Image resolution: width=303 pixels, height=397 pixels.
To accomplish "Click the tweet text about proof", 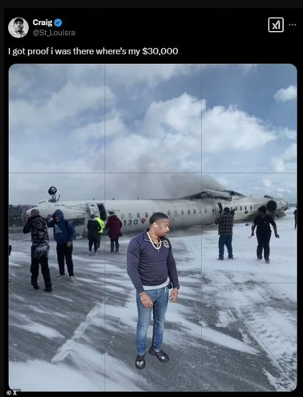I will point(93,51).
